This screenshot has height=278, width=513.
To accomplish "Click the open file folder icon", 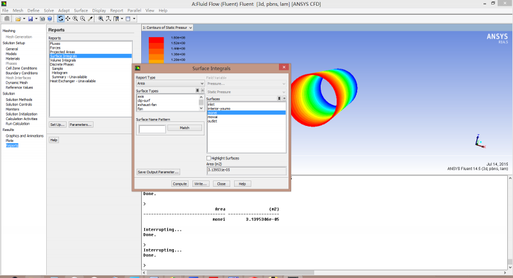I will 19,19.
